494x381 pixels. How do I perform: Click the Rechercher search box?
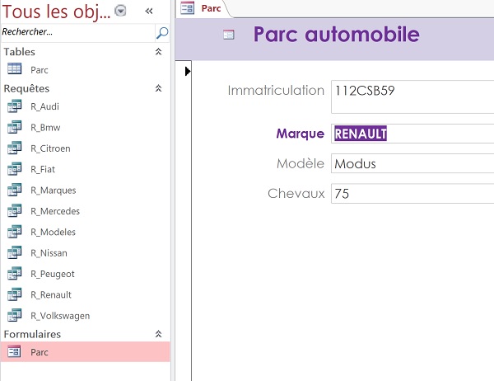78,32
